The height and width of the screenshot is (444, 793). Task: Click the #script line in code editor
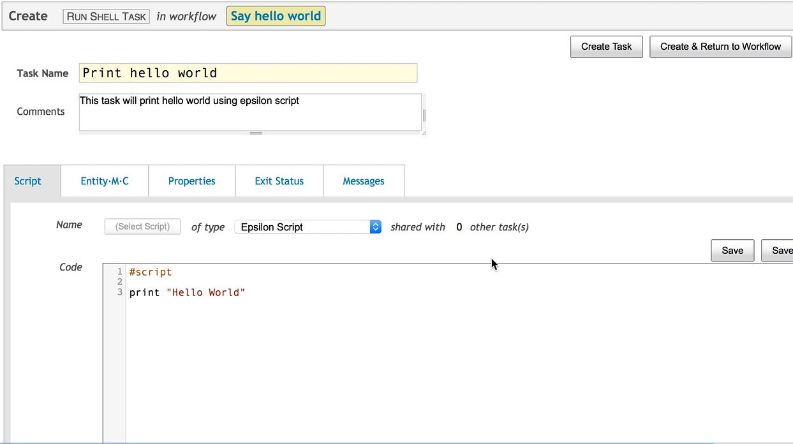151,272
